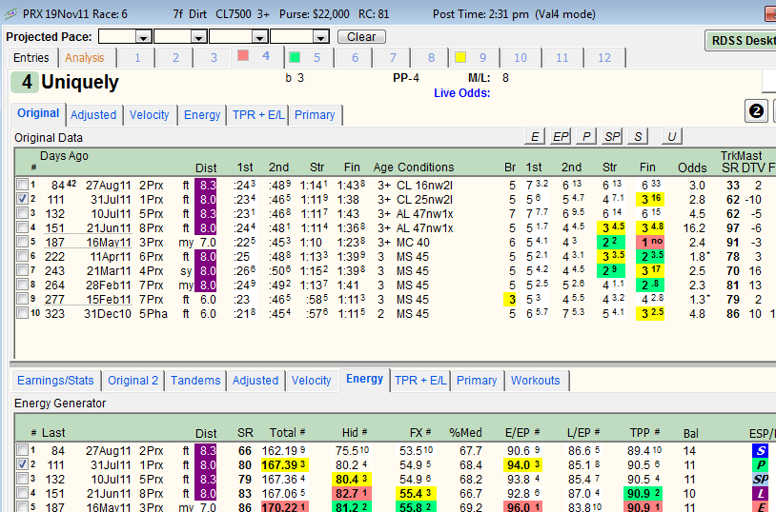This screenshot has width=776, height=512.
Task: Open Tandems tab
Action: [x=195, y=381]
